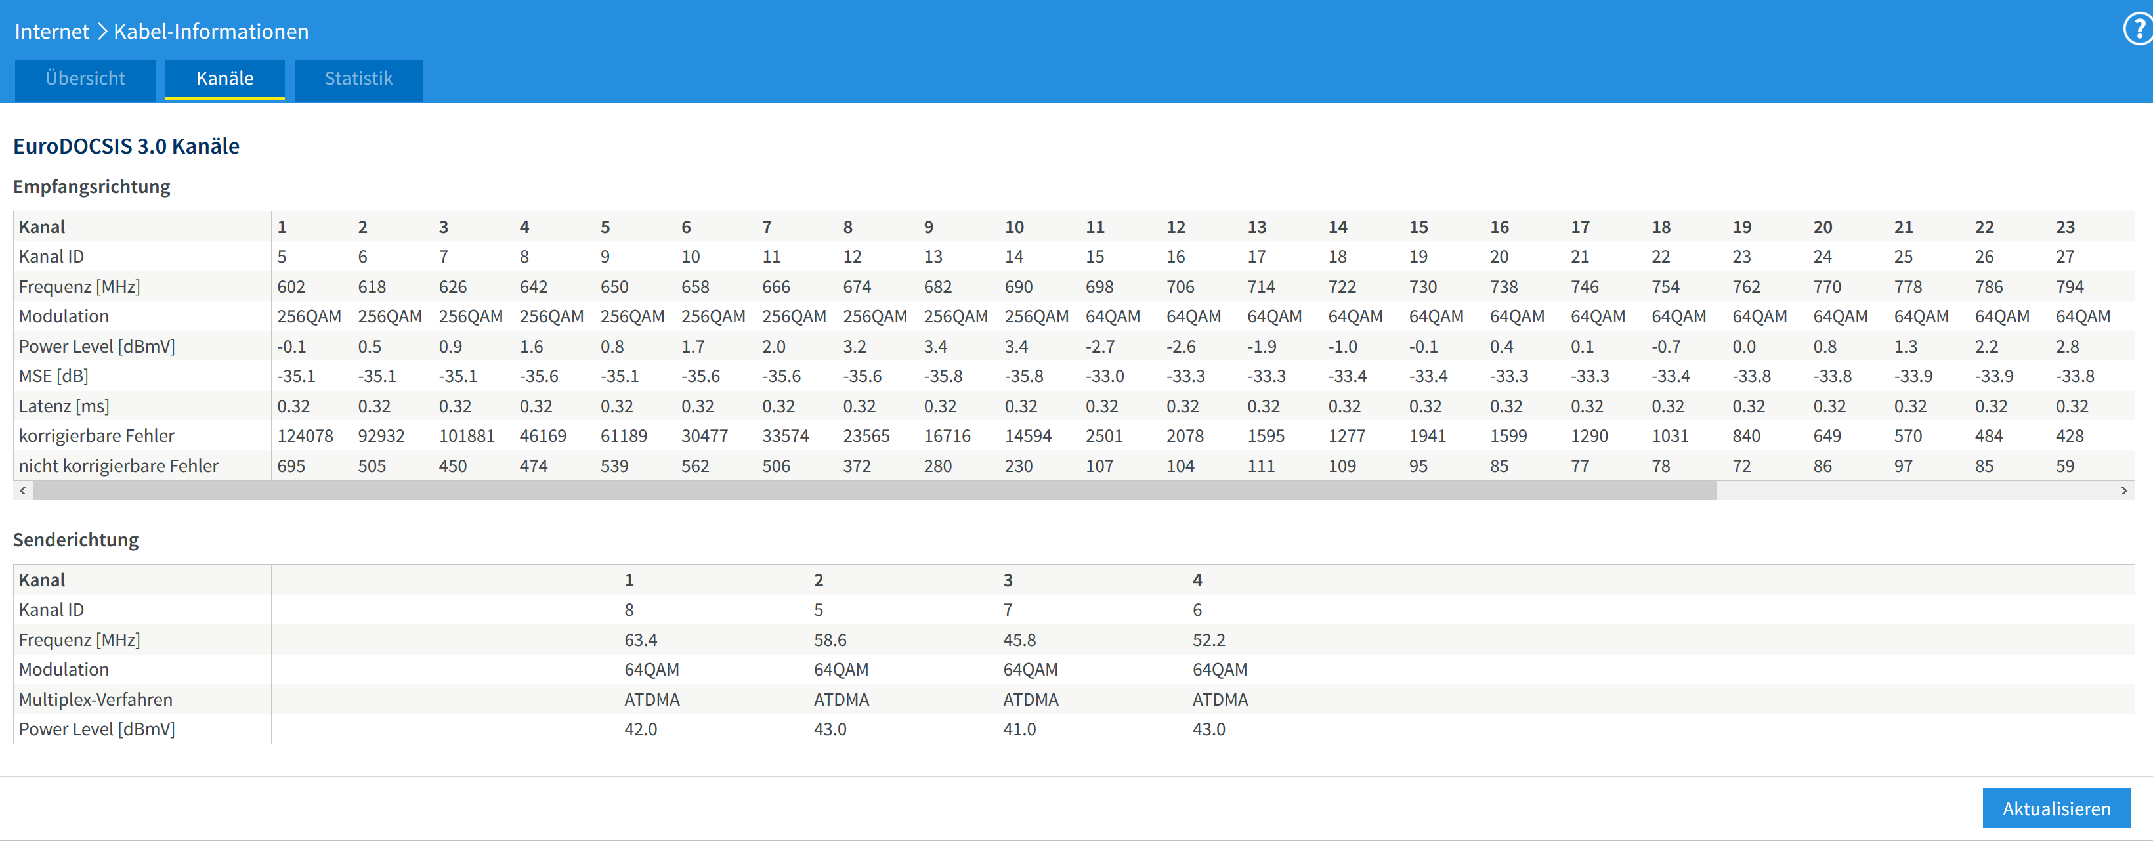Click the scrollbar left arrow
This screenshot has height=841, width=2153.
pyautogui.click(x=22, y=490)
